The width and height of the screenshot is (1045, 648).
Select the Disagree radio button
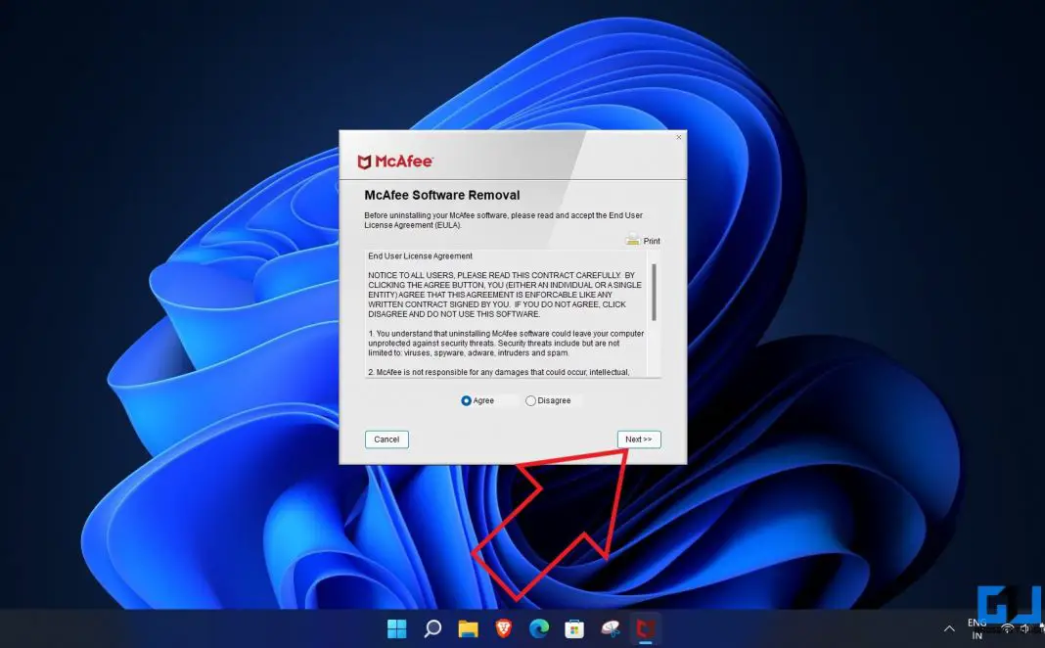click(x=530, y=400)
